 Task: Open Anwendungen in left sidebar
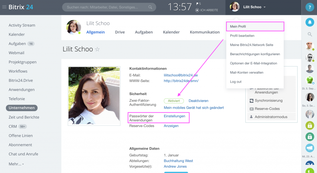click(21, 90)
